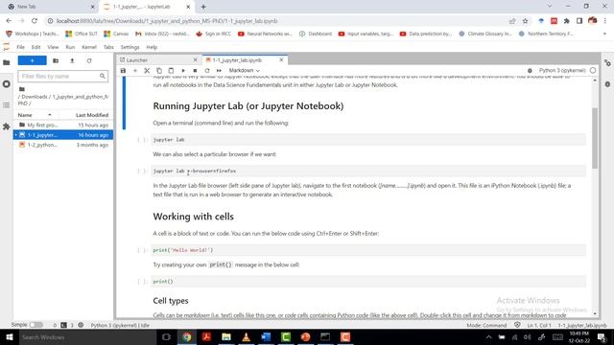The image size is (614, 345).
Task: Click the 'jupyter lab' code cell
Action: 368,140
